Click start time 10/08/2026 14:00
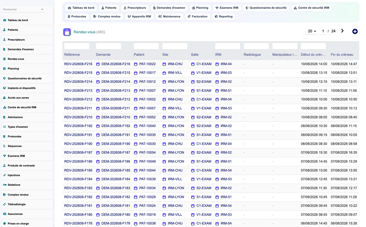 click(x=314, y=64)
